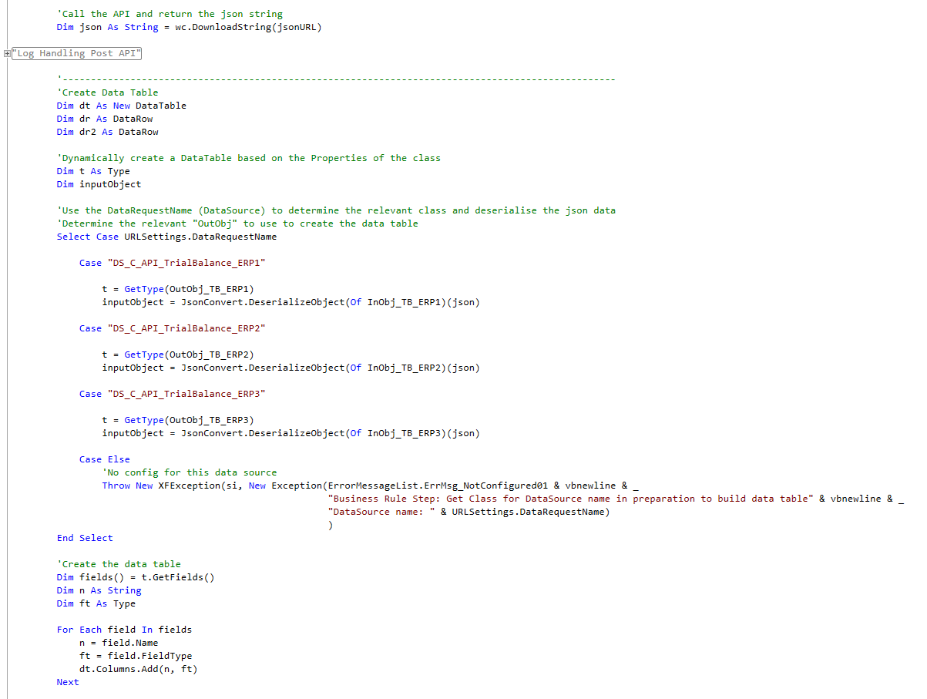This screenshot has height=699, width=927.
Task: Click the "Log Handling Post API" collapsed label
Action: pyautogui.click(x=77, y=53)
